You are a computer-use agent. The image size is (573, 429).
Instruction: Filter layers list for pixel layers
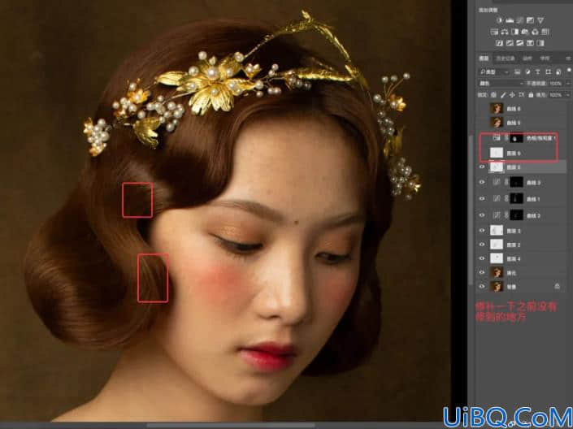[517, 71]
